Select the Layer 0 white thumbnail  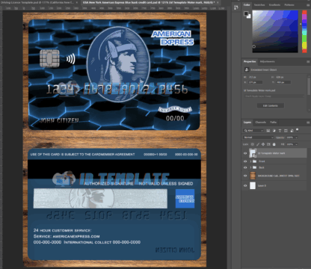pos(253,186)
